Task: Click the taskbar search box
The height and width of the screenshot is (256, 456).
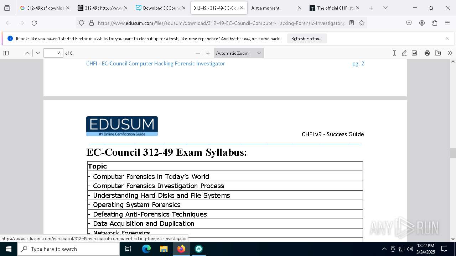Action: coord(68,249)
